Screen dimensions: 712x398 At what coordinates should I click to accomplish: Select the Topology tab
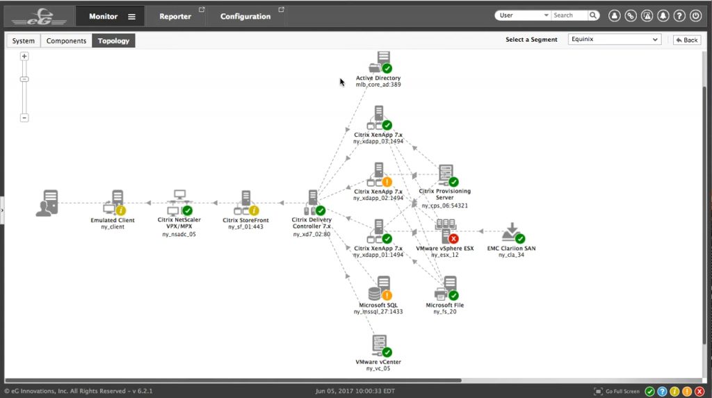click(x=113, y=41)
